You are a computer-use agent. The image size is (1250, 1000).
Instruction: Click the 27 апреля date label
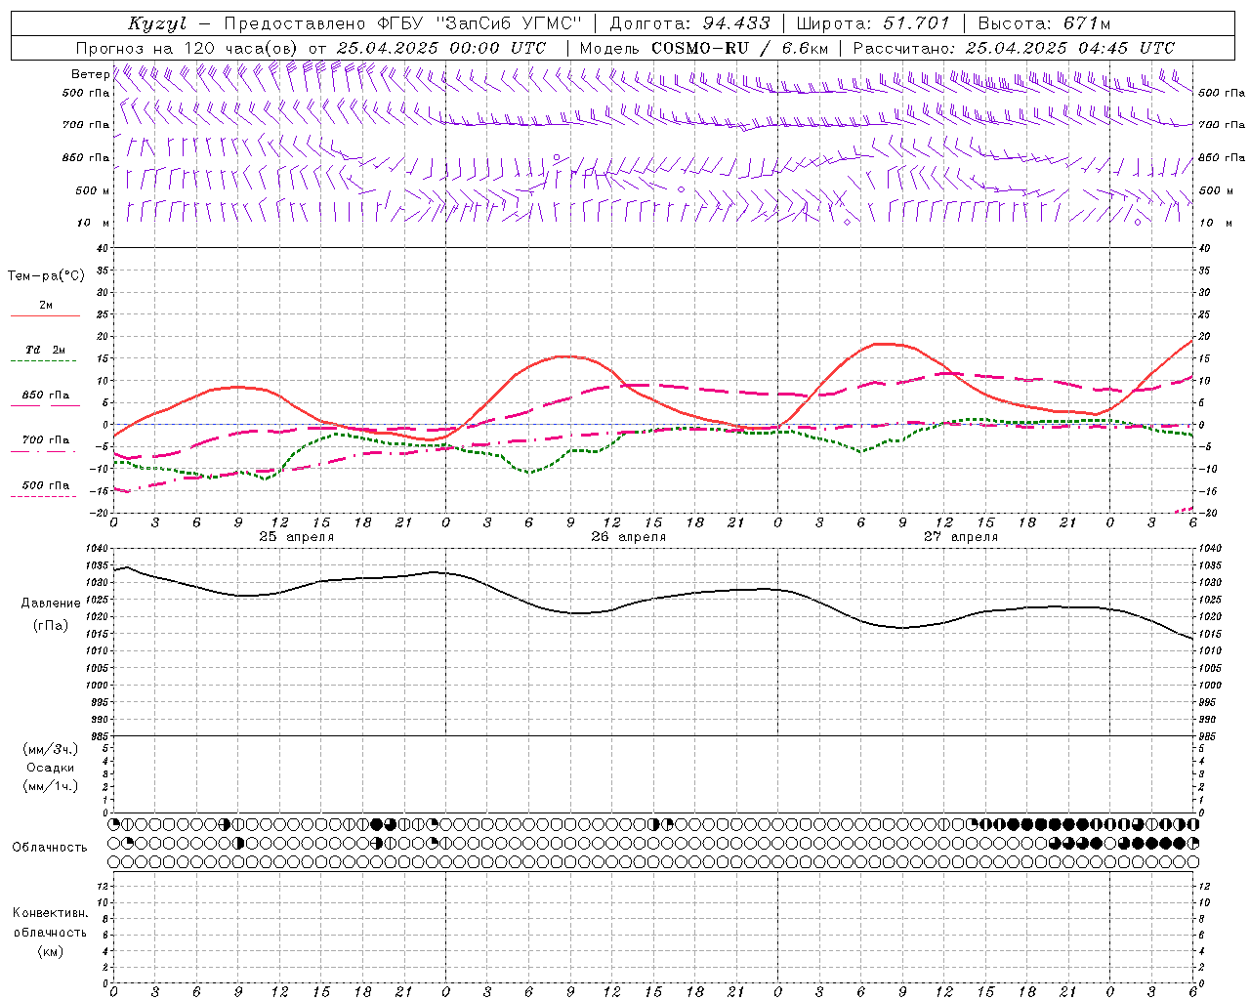[x=961, y=537]
